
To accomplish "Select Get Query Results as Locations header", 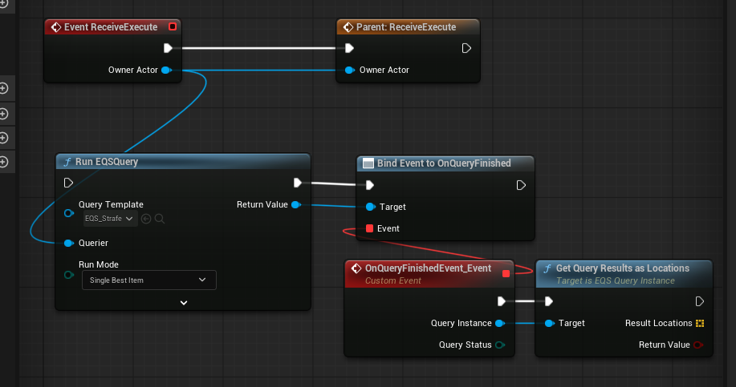I will pyautogui.click(x=624, y=273).
